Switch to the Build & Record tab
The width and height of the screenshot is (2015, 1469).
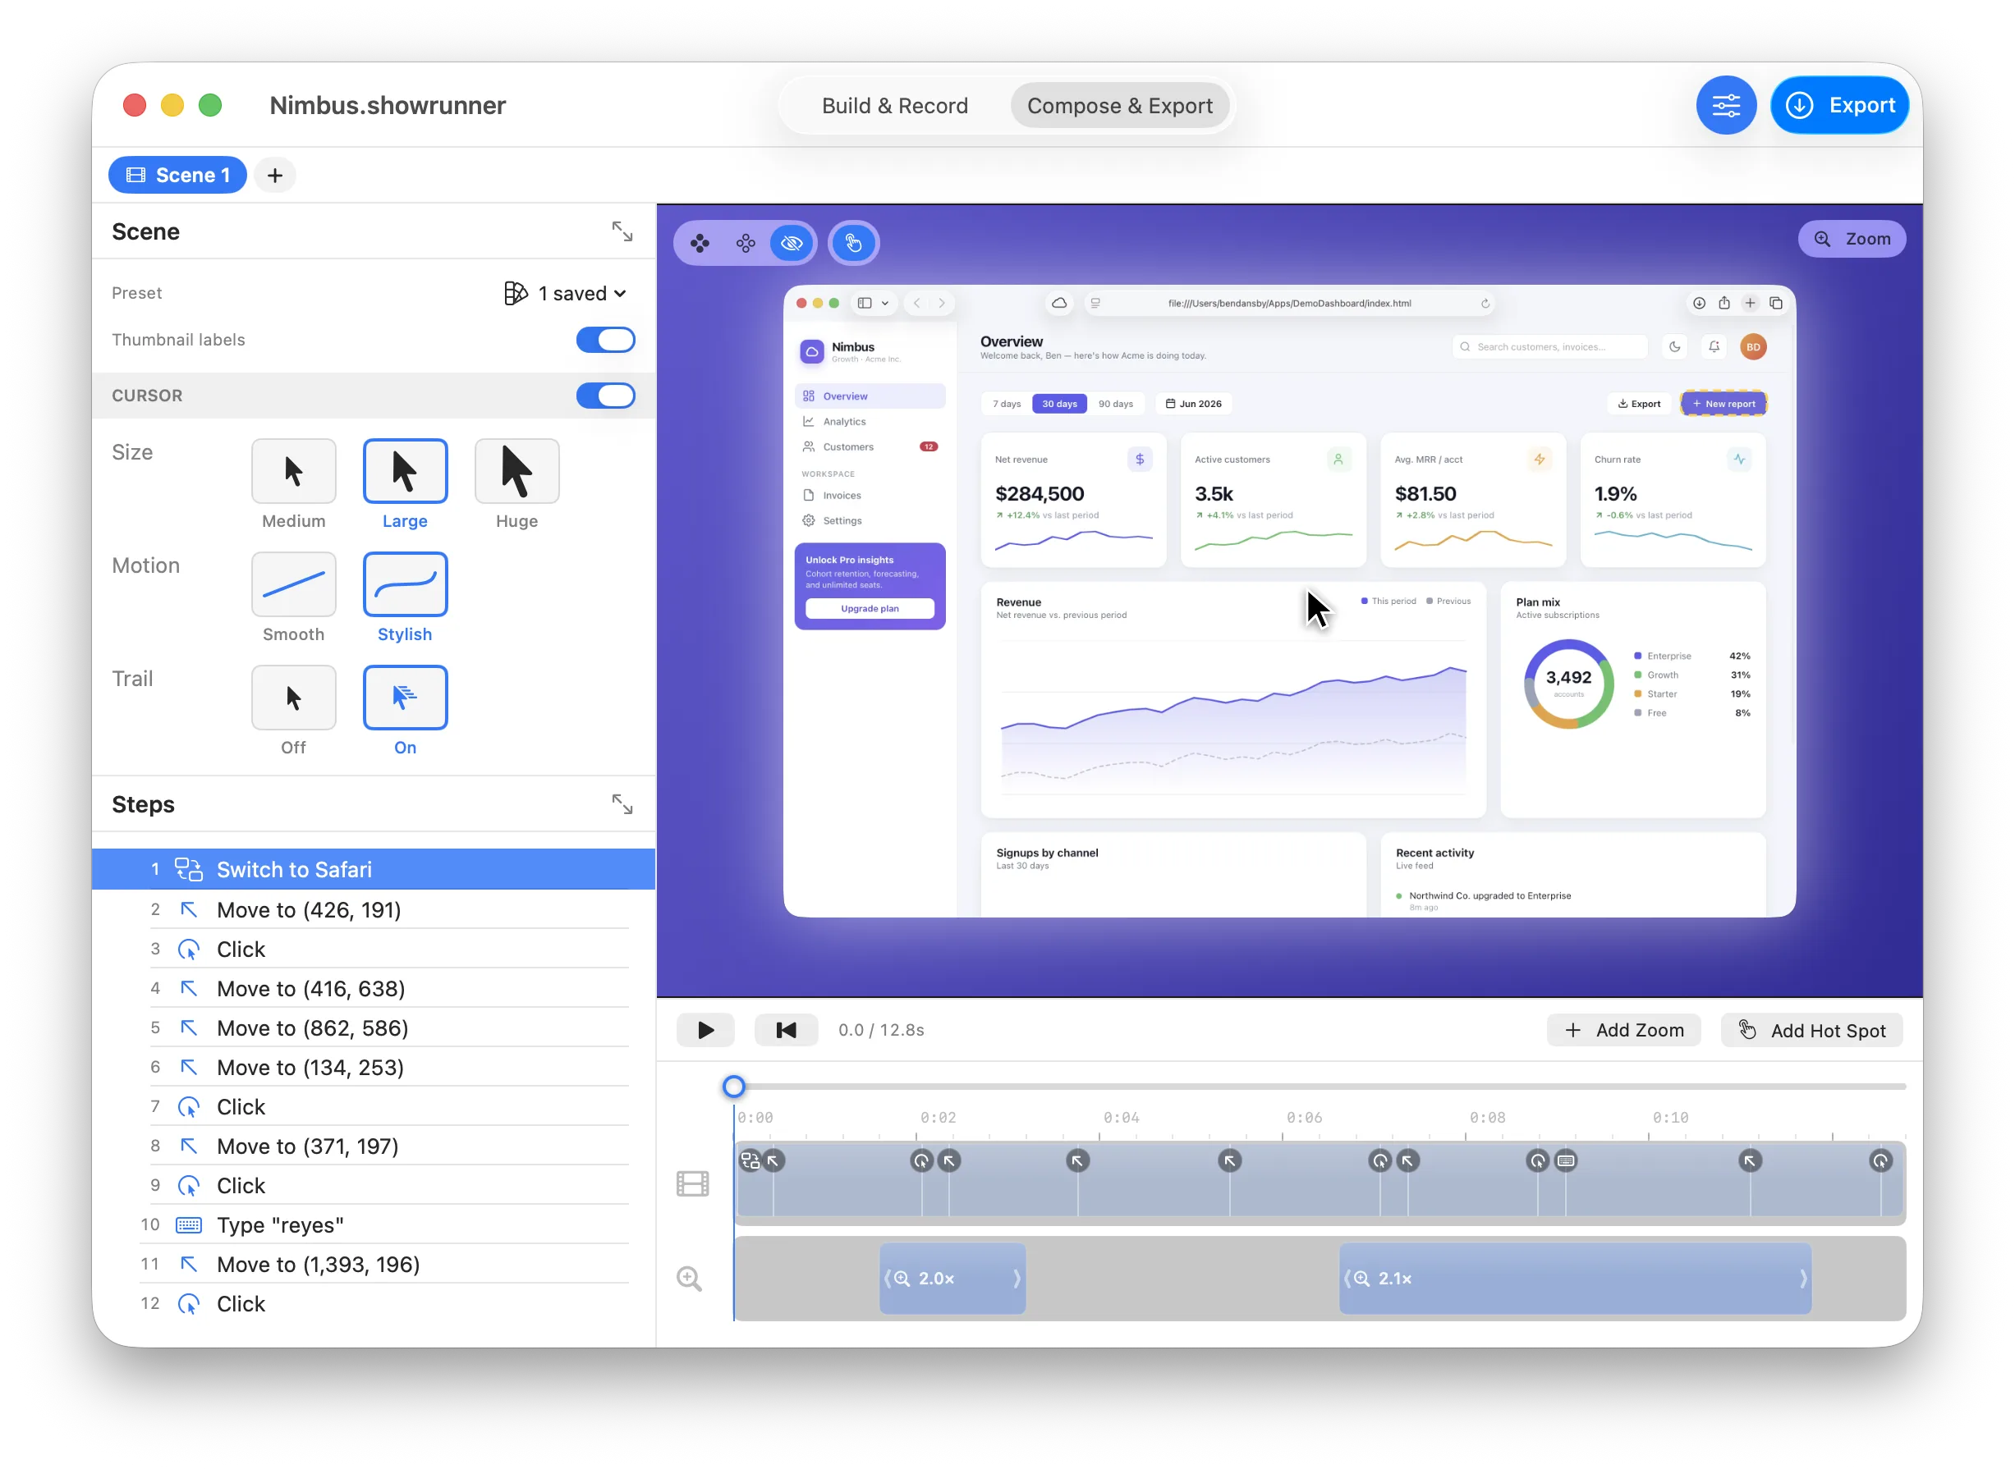(x=894, y=106)
